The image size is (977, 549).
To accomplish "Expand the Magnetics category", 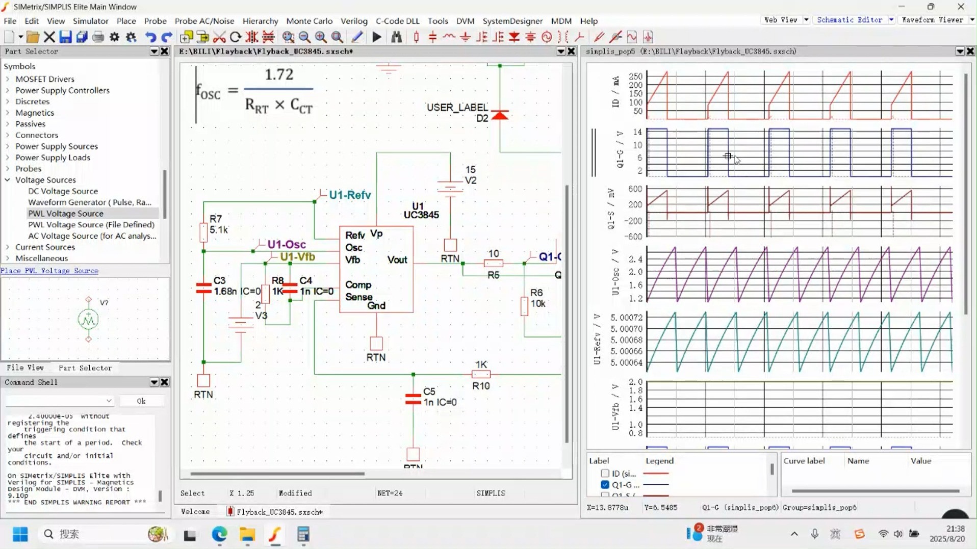I will (8, 113).
